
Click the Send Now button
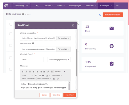(70, 95)
